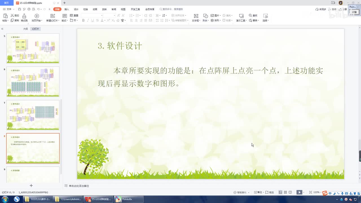Click the font color A swatch

(x=102, y=20)
